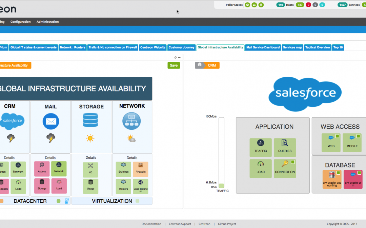Screen dimensions: 366x228
Task: Switch to Services map tab
Action: [292, 48]
